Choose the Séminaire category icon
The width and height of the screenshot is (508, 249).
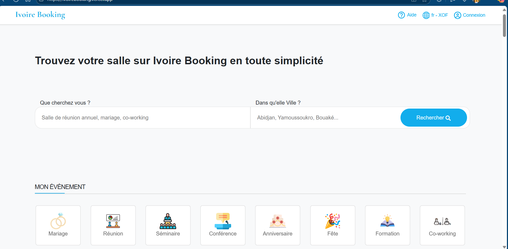click(x=168, y=221)
